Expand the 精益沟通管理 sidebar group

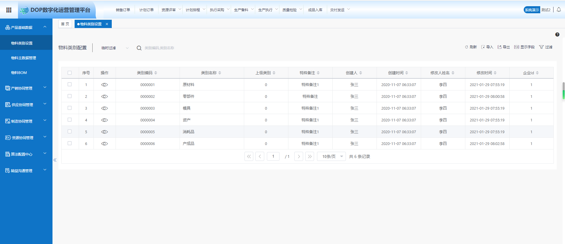point(26,171)
